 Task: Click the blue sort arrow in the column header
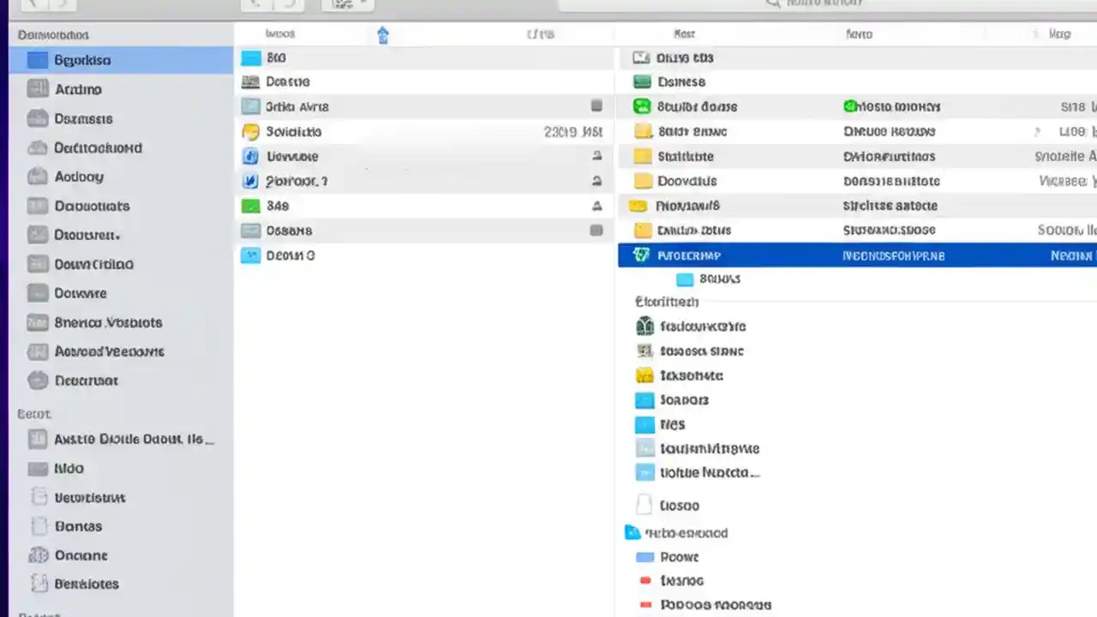pos(383,34)
